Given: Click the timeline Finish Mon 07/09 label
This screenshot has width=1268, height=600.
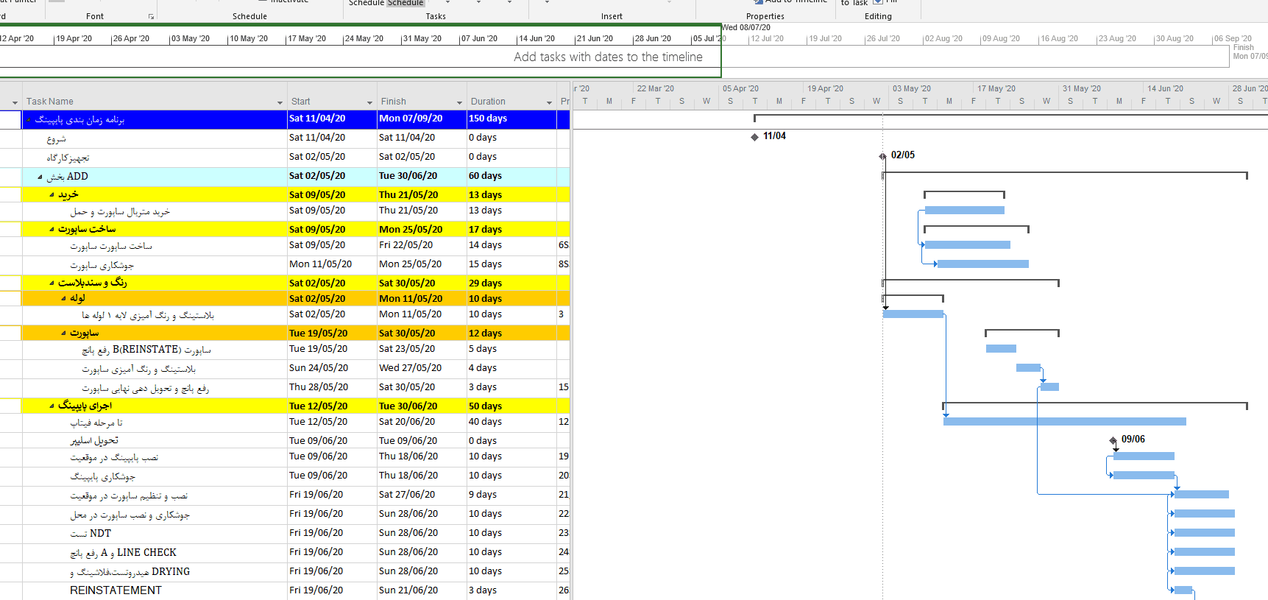Looking at the screenshot, I should coord(1250,52).
